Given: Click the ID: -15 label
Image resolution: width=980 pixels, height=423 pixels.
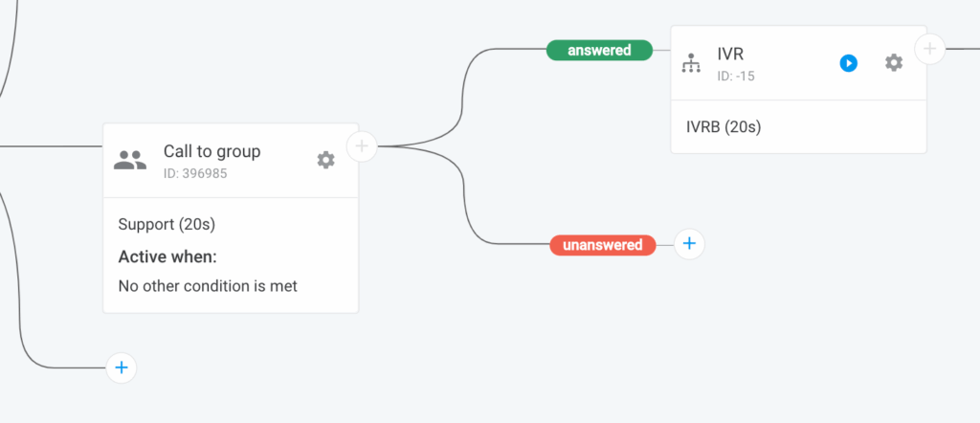Looking at the screenshot, I should (736, 76).
